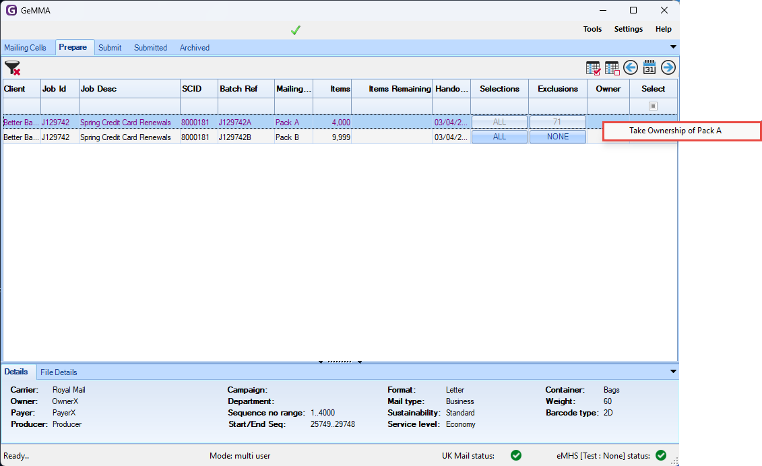
Task: Click the select-all rows grid icon
Action: pyautogui.click(x=593, y=68)
